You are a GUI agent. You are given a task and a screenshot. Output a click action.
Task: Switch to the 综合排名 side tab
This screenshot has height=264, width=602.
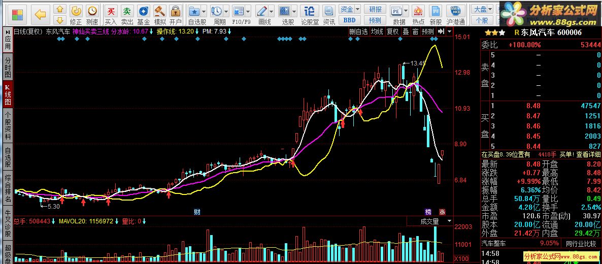point(8,189)
